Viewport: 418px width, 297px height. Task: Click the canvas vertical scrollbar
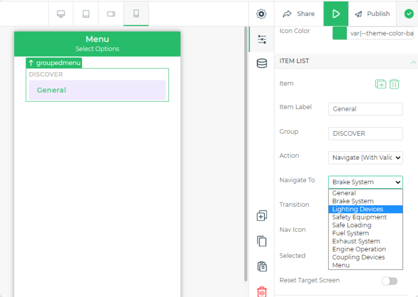click(x=246, y=154)
